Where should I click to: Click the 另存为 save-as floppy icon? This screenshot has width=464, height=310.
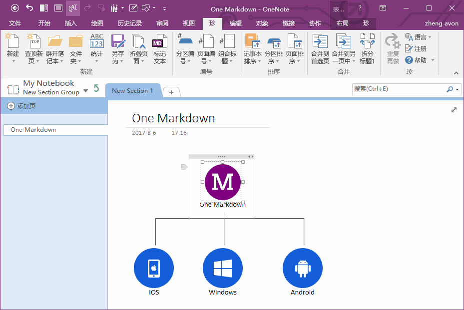pos(118,41)
